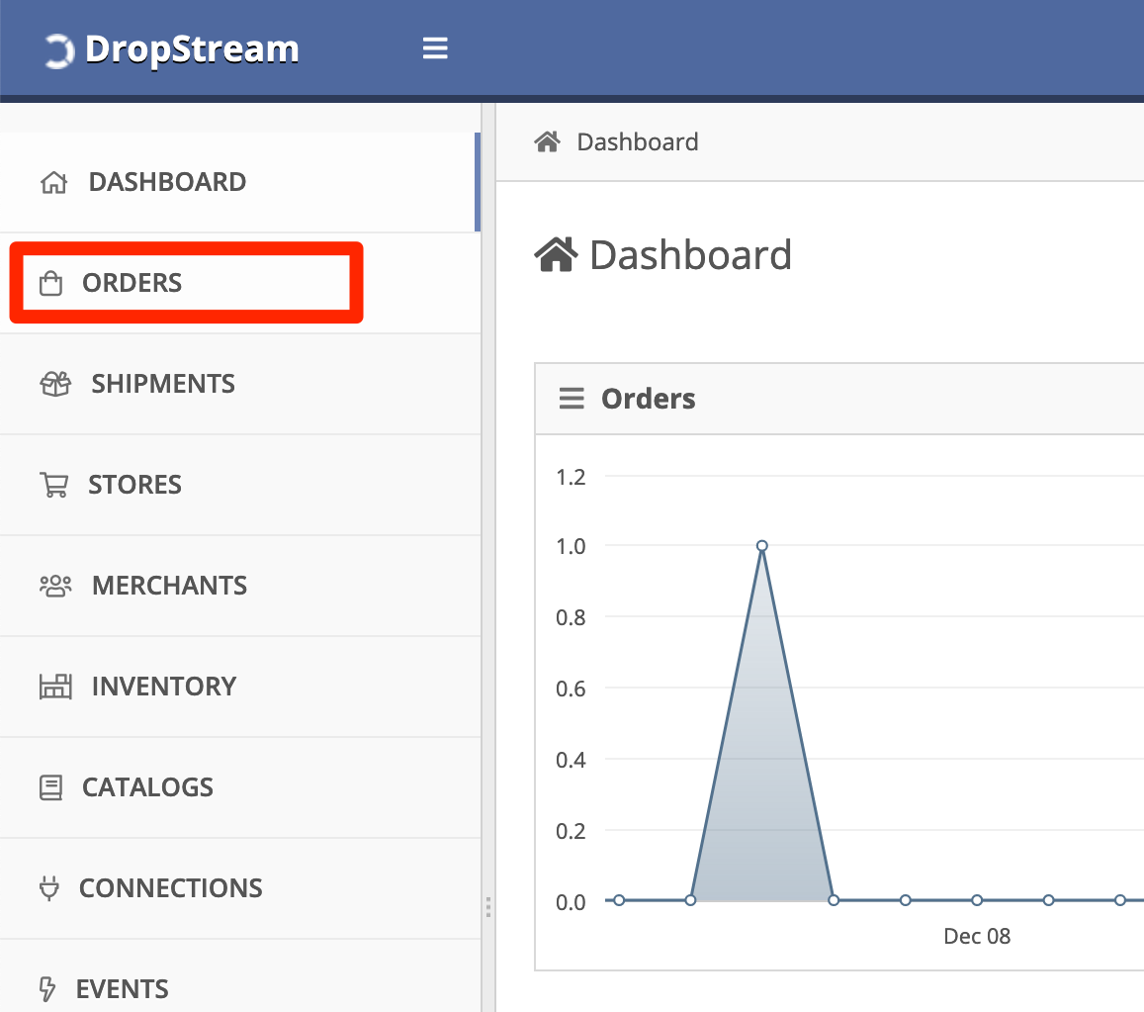The image size is (1144, 1012).
Task: Click the breadcrumb home icon
Action: click(547, 140)
